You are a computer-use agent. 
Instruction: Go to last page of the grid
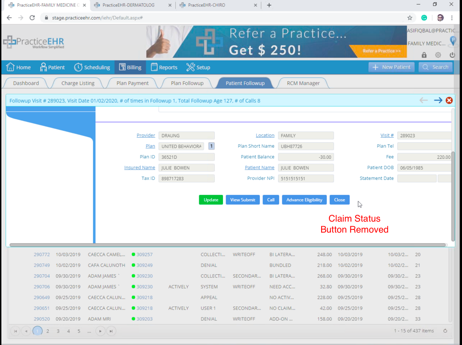coord(111,331)
